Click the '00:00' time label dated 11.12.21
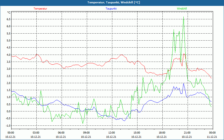The height and width of the screenshot is (140, 224). point(213,133)
